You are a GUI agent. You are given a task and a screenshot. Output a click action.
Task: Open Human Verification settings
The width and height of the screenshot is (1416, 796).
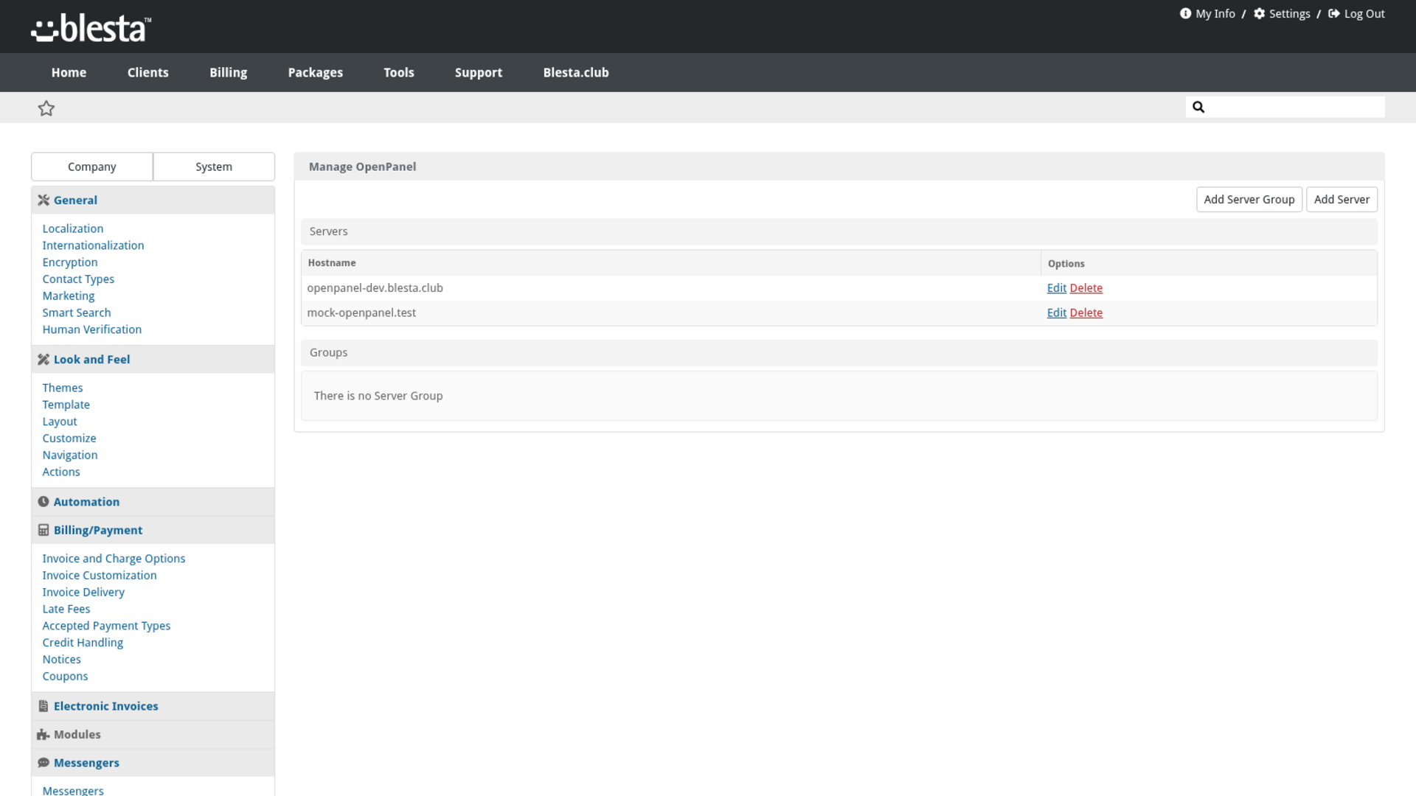coord(91,329)
